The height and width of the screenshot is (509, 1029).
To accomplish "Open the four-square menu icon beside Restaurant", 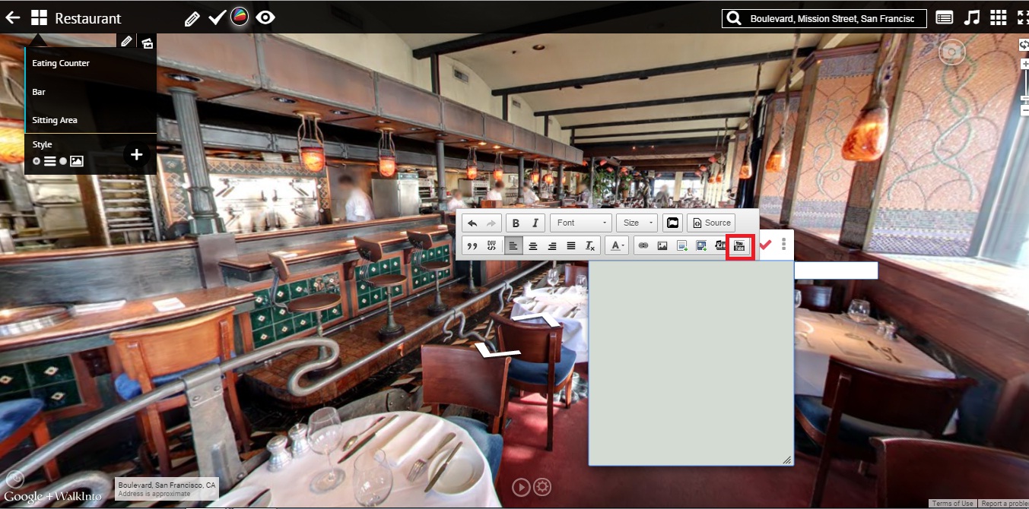I will click(x=39, y=17).
